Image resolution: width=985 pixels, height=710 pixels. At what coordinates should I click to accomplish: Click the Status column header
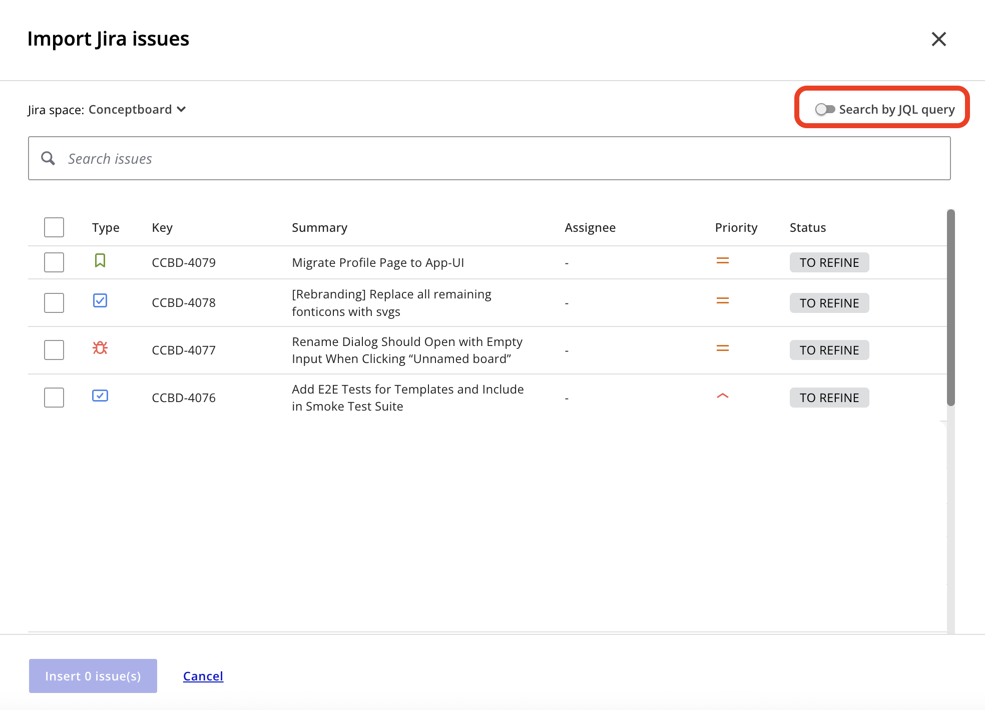coord(807,228)
